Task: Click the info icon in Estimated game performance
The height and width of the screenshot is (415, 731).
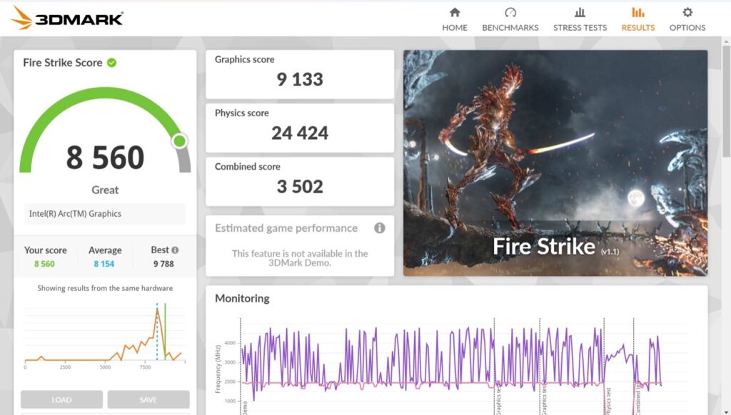Action: tap(380, 228)
